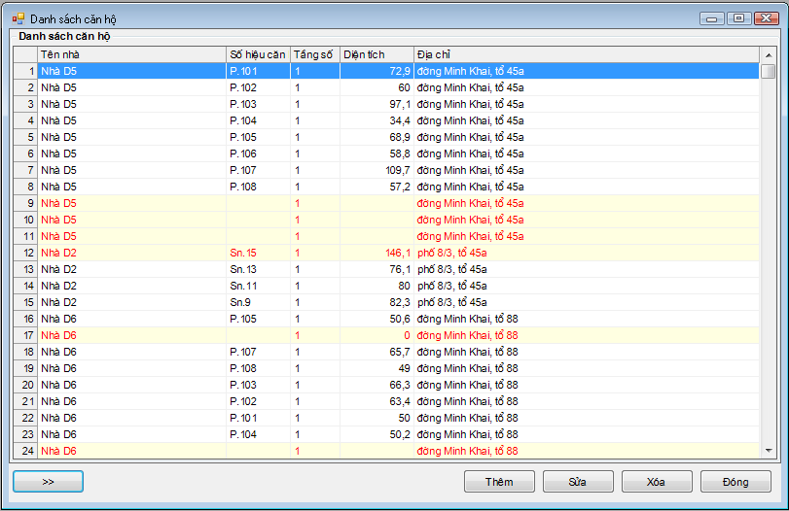The image size is (789, 511).
Task: Sort by Tên nhà column header
Action: pyautogui.click(x=131, y=54)
